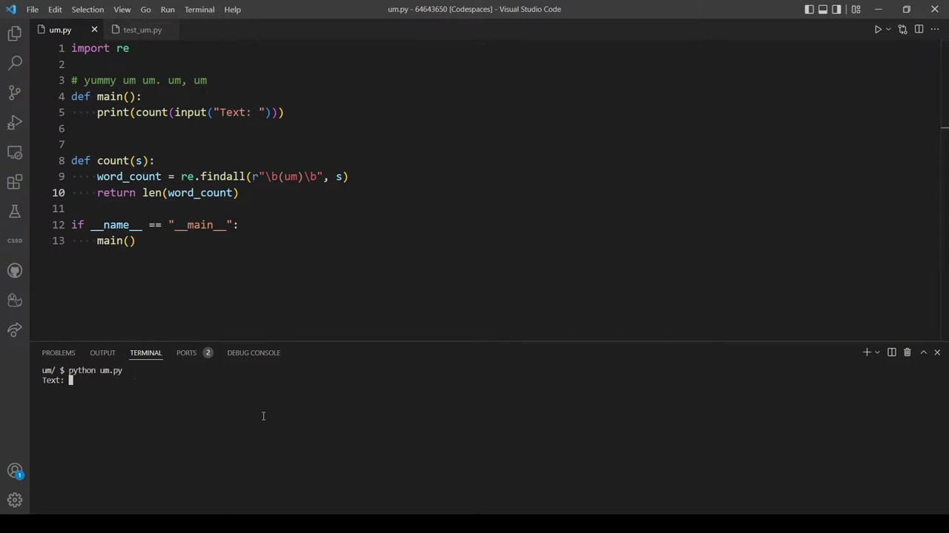Toggle the bottom panel layout
Screen dimensions: 949x533
click(823, 10)
